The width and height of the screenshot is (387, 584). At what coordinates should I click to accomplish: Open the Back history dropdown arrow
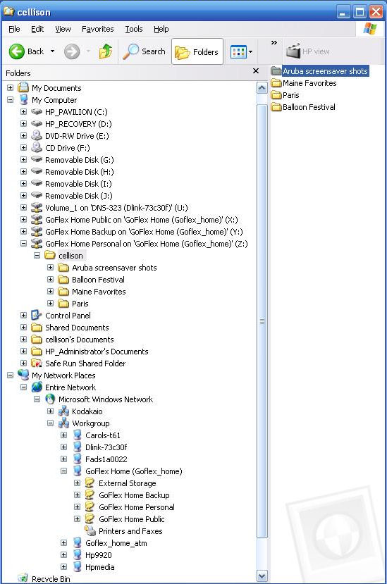point(53,51)
